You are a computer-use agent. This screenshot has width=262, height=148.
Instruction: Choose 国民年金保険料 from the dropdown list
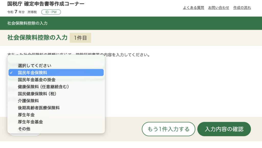(32, 73)
